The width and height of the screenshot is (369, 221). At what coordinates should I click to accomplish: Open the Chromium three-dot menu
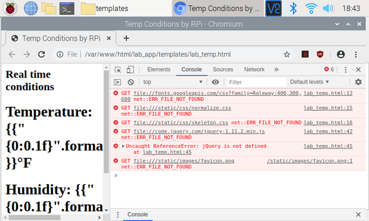click(355, 55)
